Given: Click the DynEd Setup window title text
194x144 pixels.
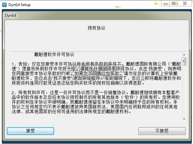Looking at the screenshot, I should (x=19, y=5).
